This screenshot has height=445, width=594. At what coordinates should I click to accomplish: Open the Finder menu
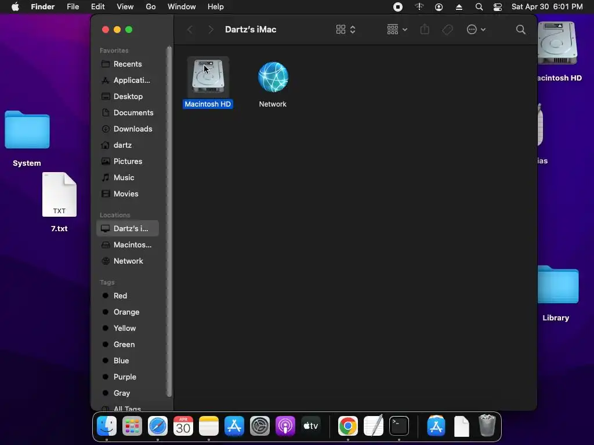click(43, 7)
